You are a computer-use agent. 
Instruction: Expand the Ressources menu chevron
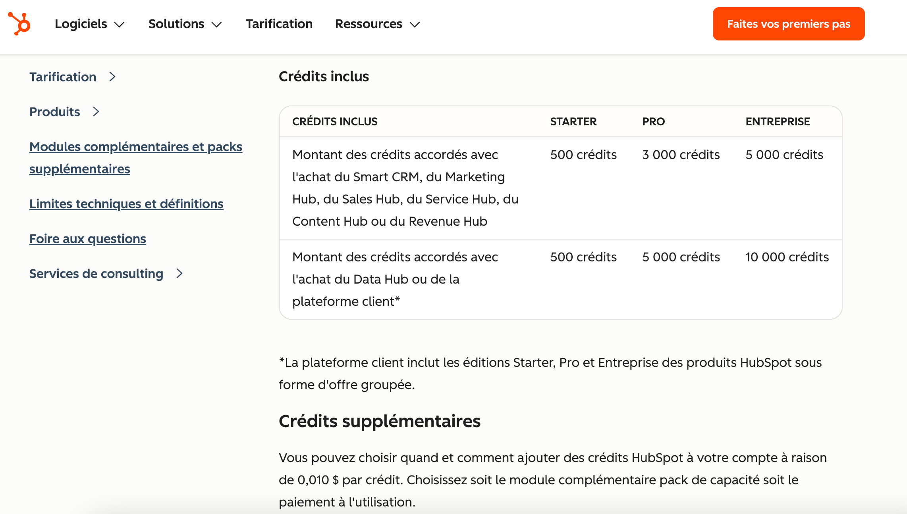click(x=415, y=25)
